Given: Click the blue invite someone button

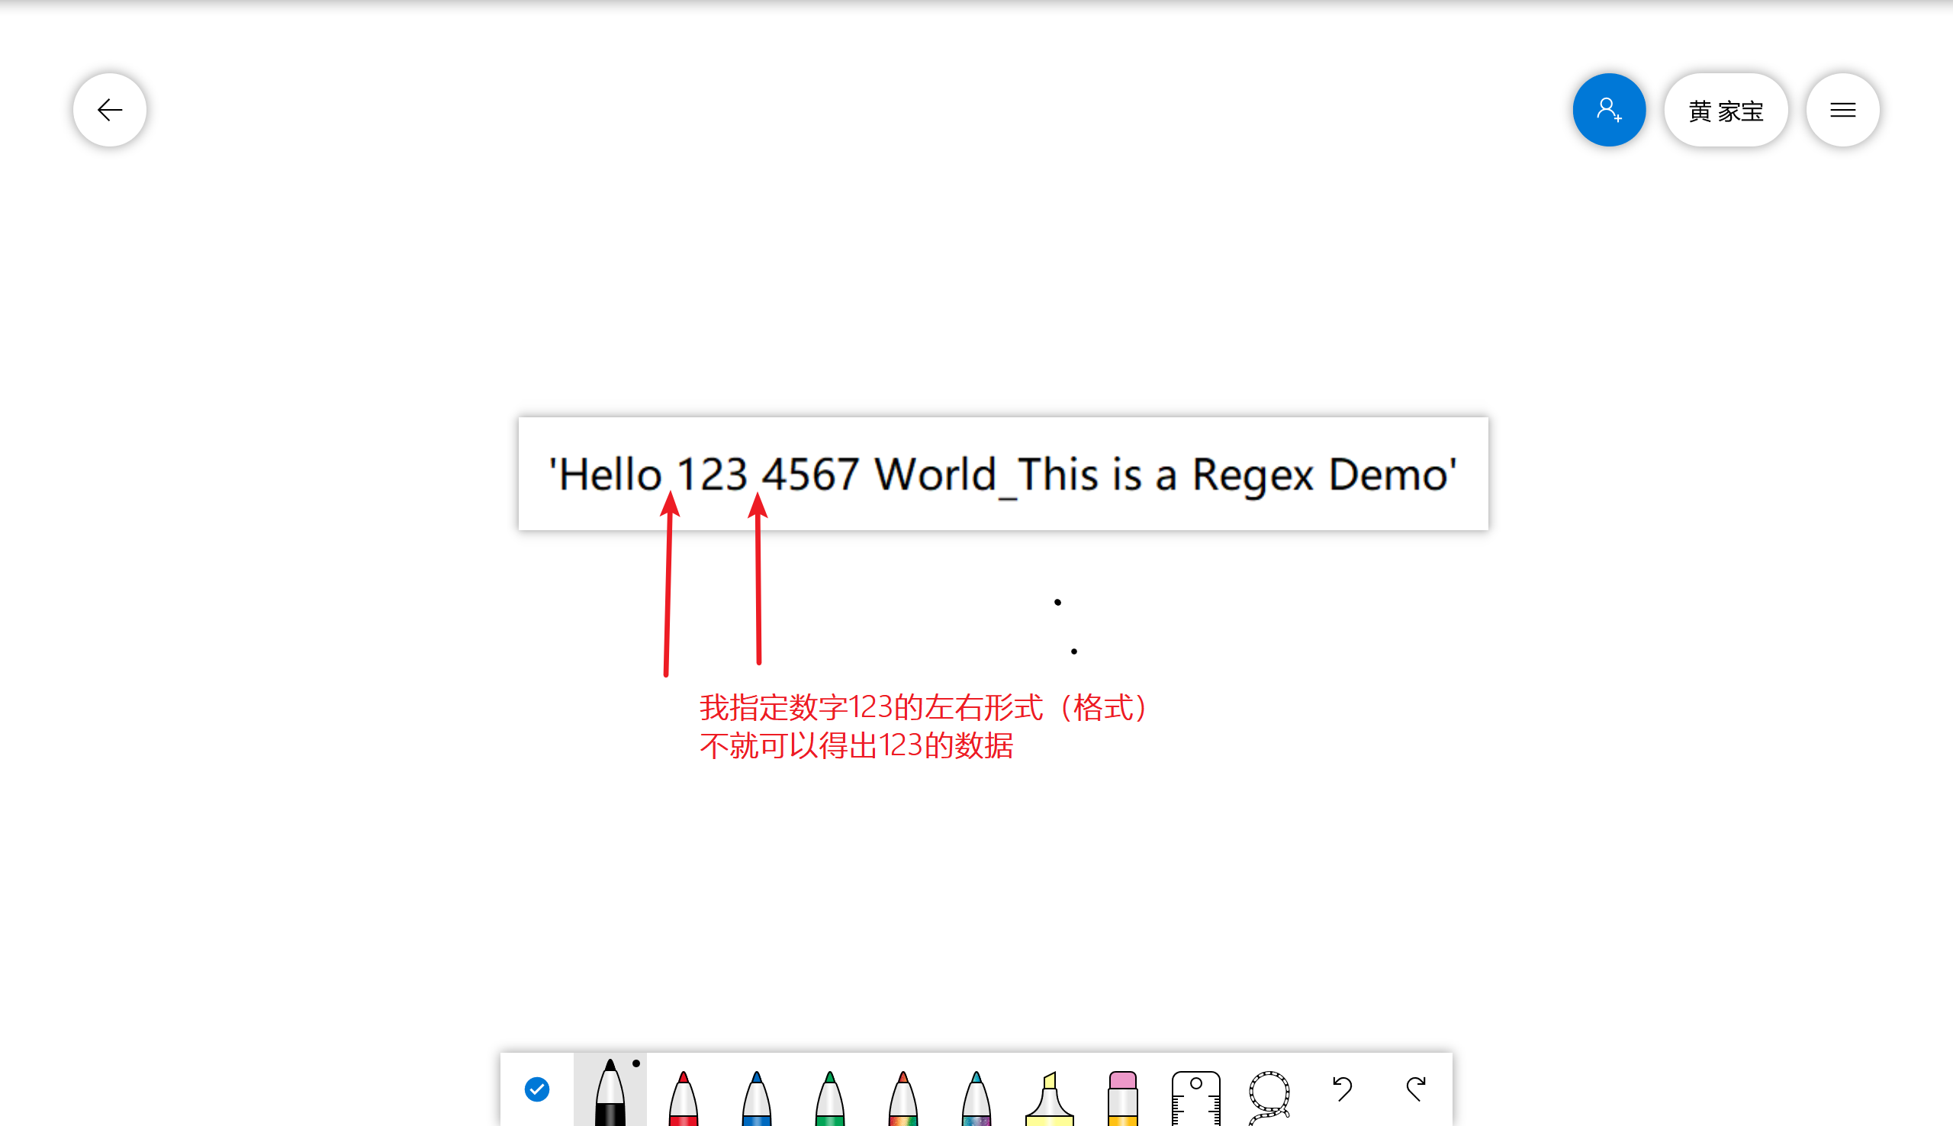Looking at the screenshot, I should point(1609,110).
